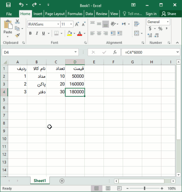Image resolution: width=182 pixels, height=192 pixels.
Task: Expand the General number format dropdown
Action: (168, 22)
